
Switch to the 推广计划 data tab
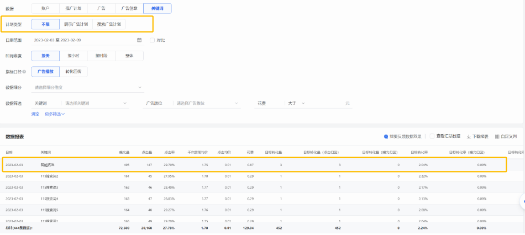click(x=73, y=8)
